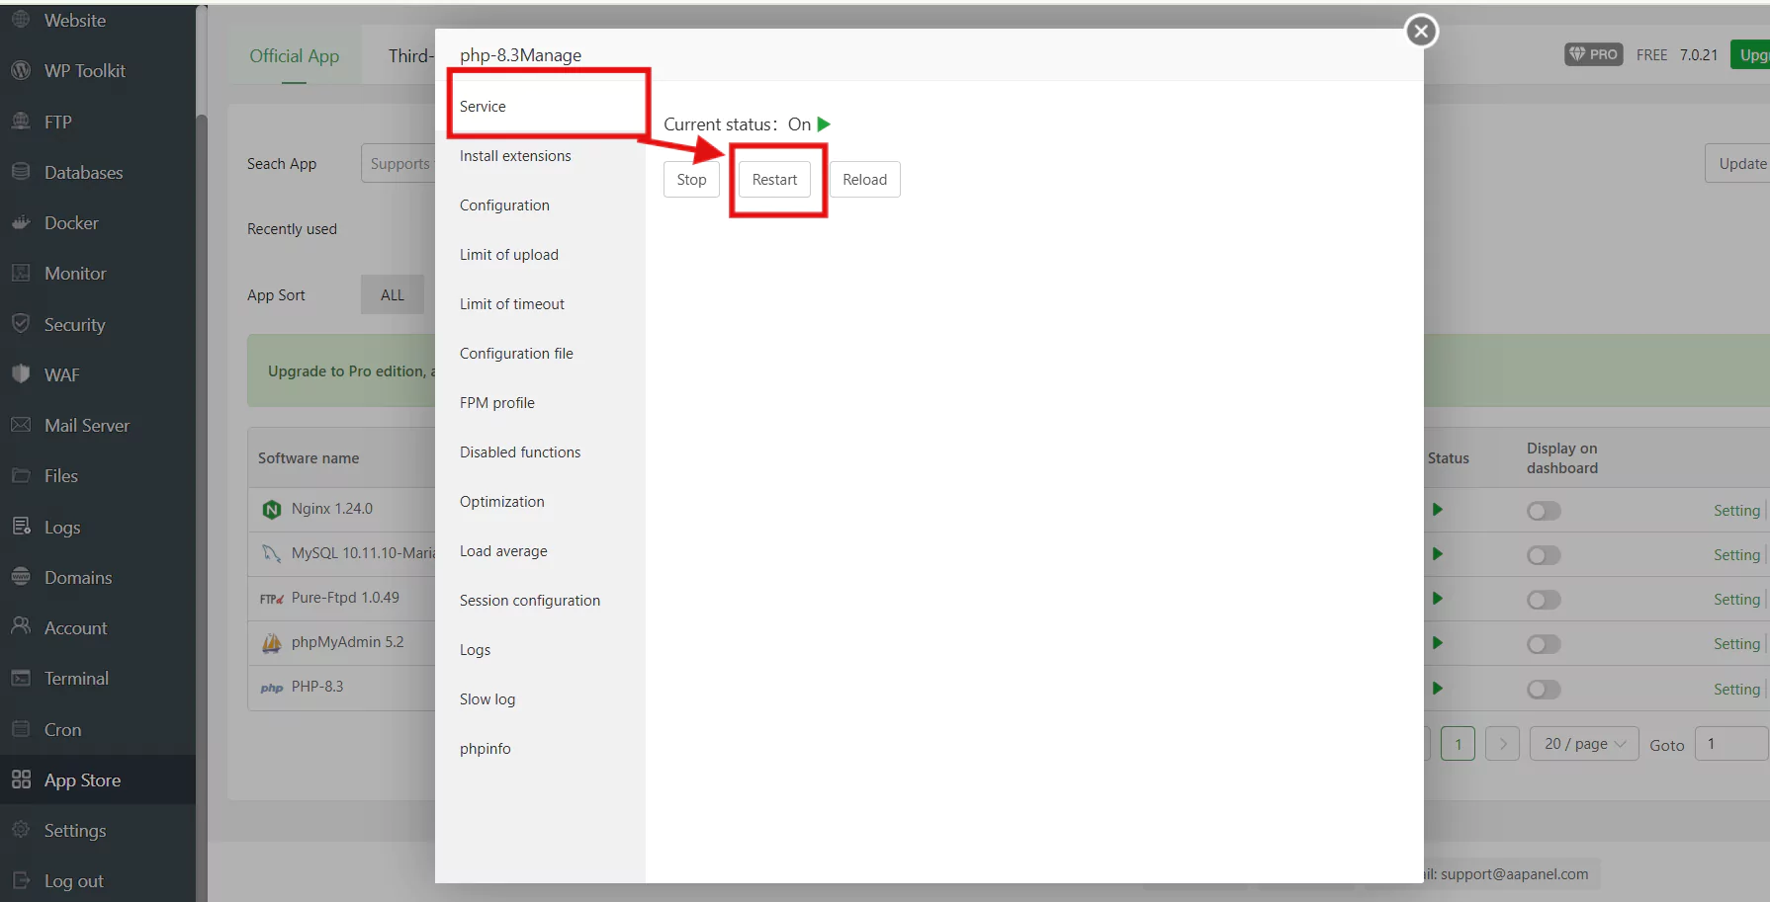The image size is (1770, 902).
Task: Open Limit of upload tab
Action: [x=540, y=254]
